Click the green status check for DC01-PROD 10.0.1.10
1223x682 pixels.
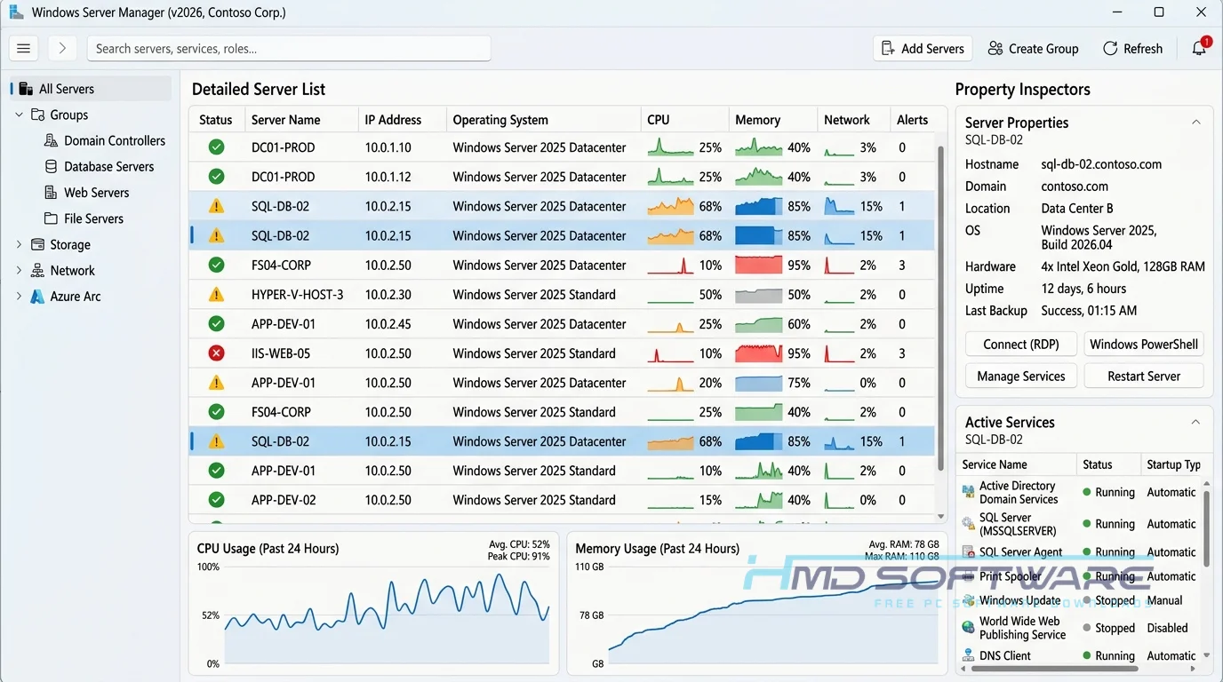click(x=216, y=147)
